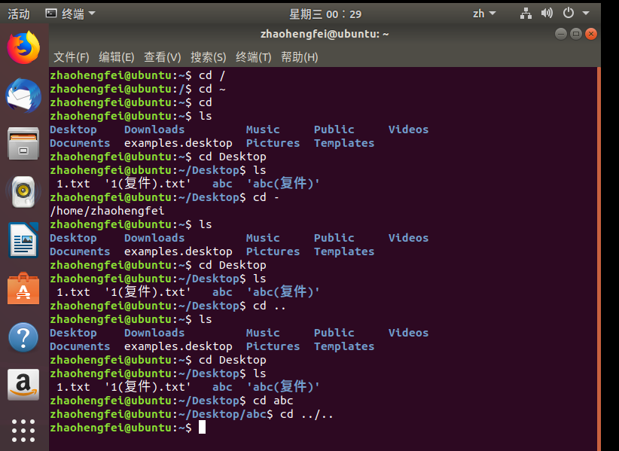Click 'Music' in the second ls listing
619x451 pixels.
click(263, 238)
